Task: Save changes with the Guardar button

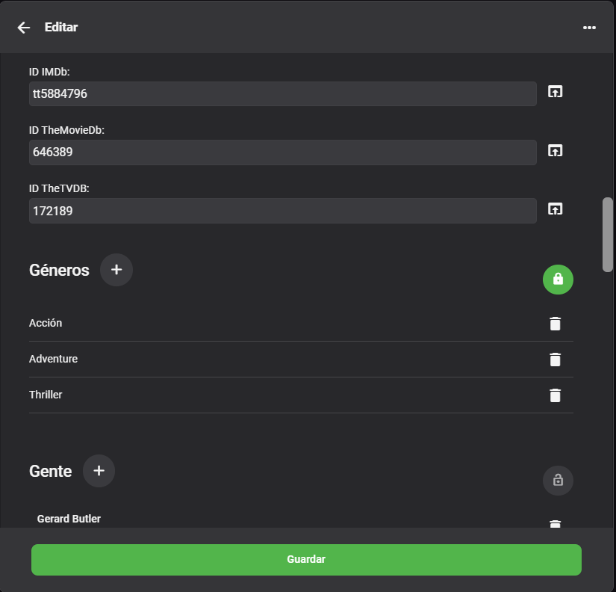Action: 306,559
